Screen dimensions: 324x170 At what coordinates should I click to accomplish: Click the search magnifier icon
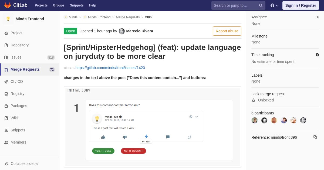click(261, 5)
